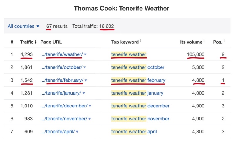Expand the /tenerife/december/ URL arrow
Viewport: 235px width, 144px height.
click(x=90, y=106)
